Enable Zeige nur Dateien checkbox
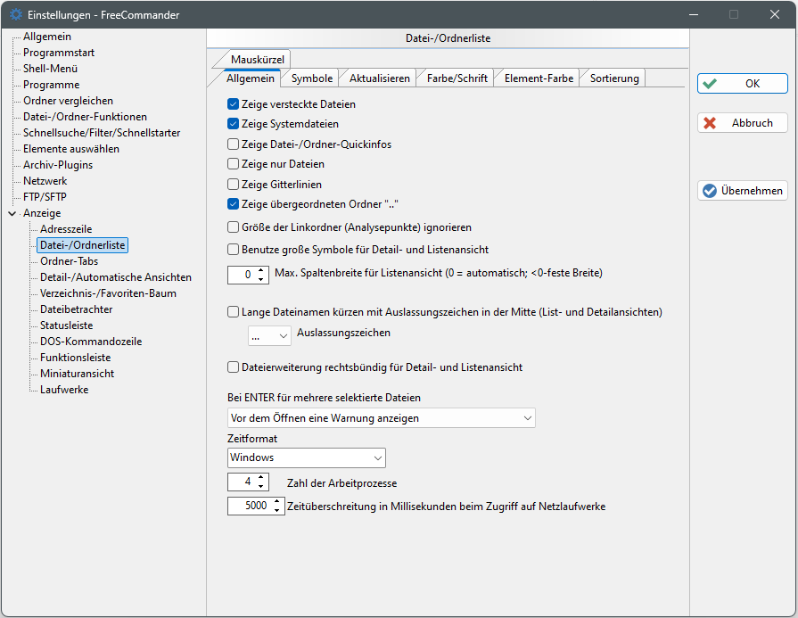Viewport: 798px width, 618px height. (233, 164)
